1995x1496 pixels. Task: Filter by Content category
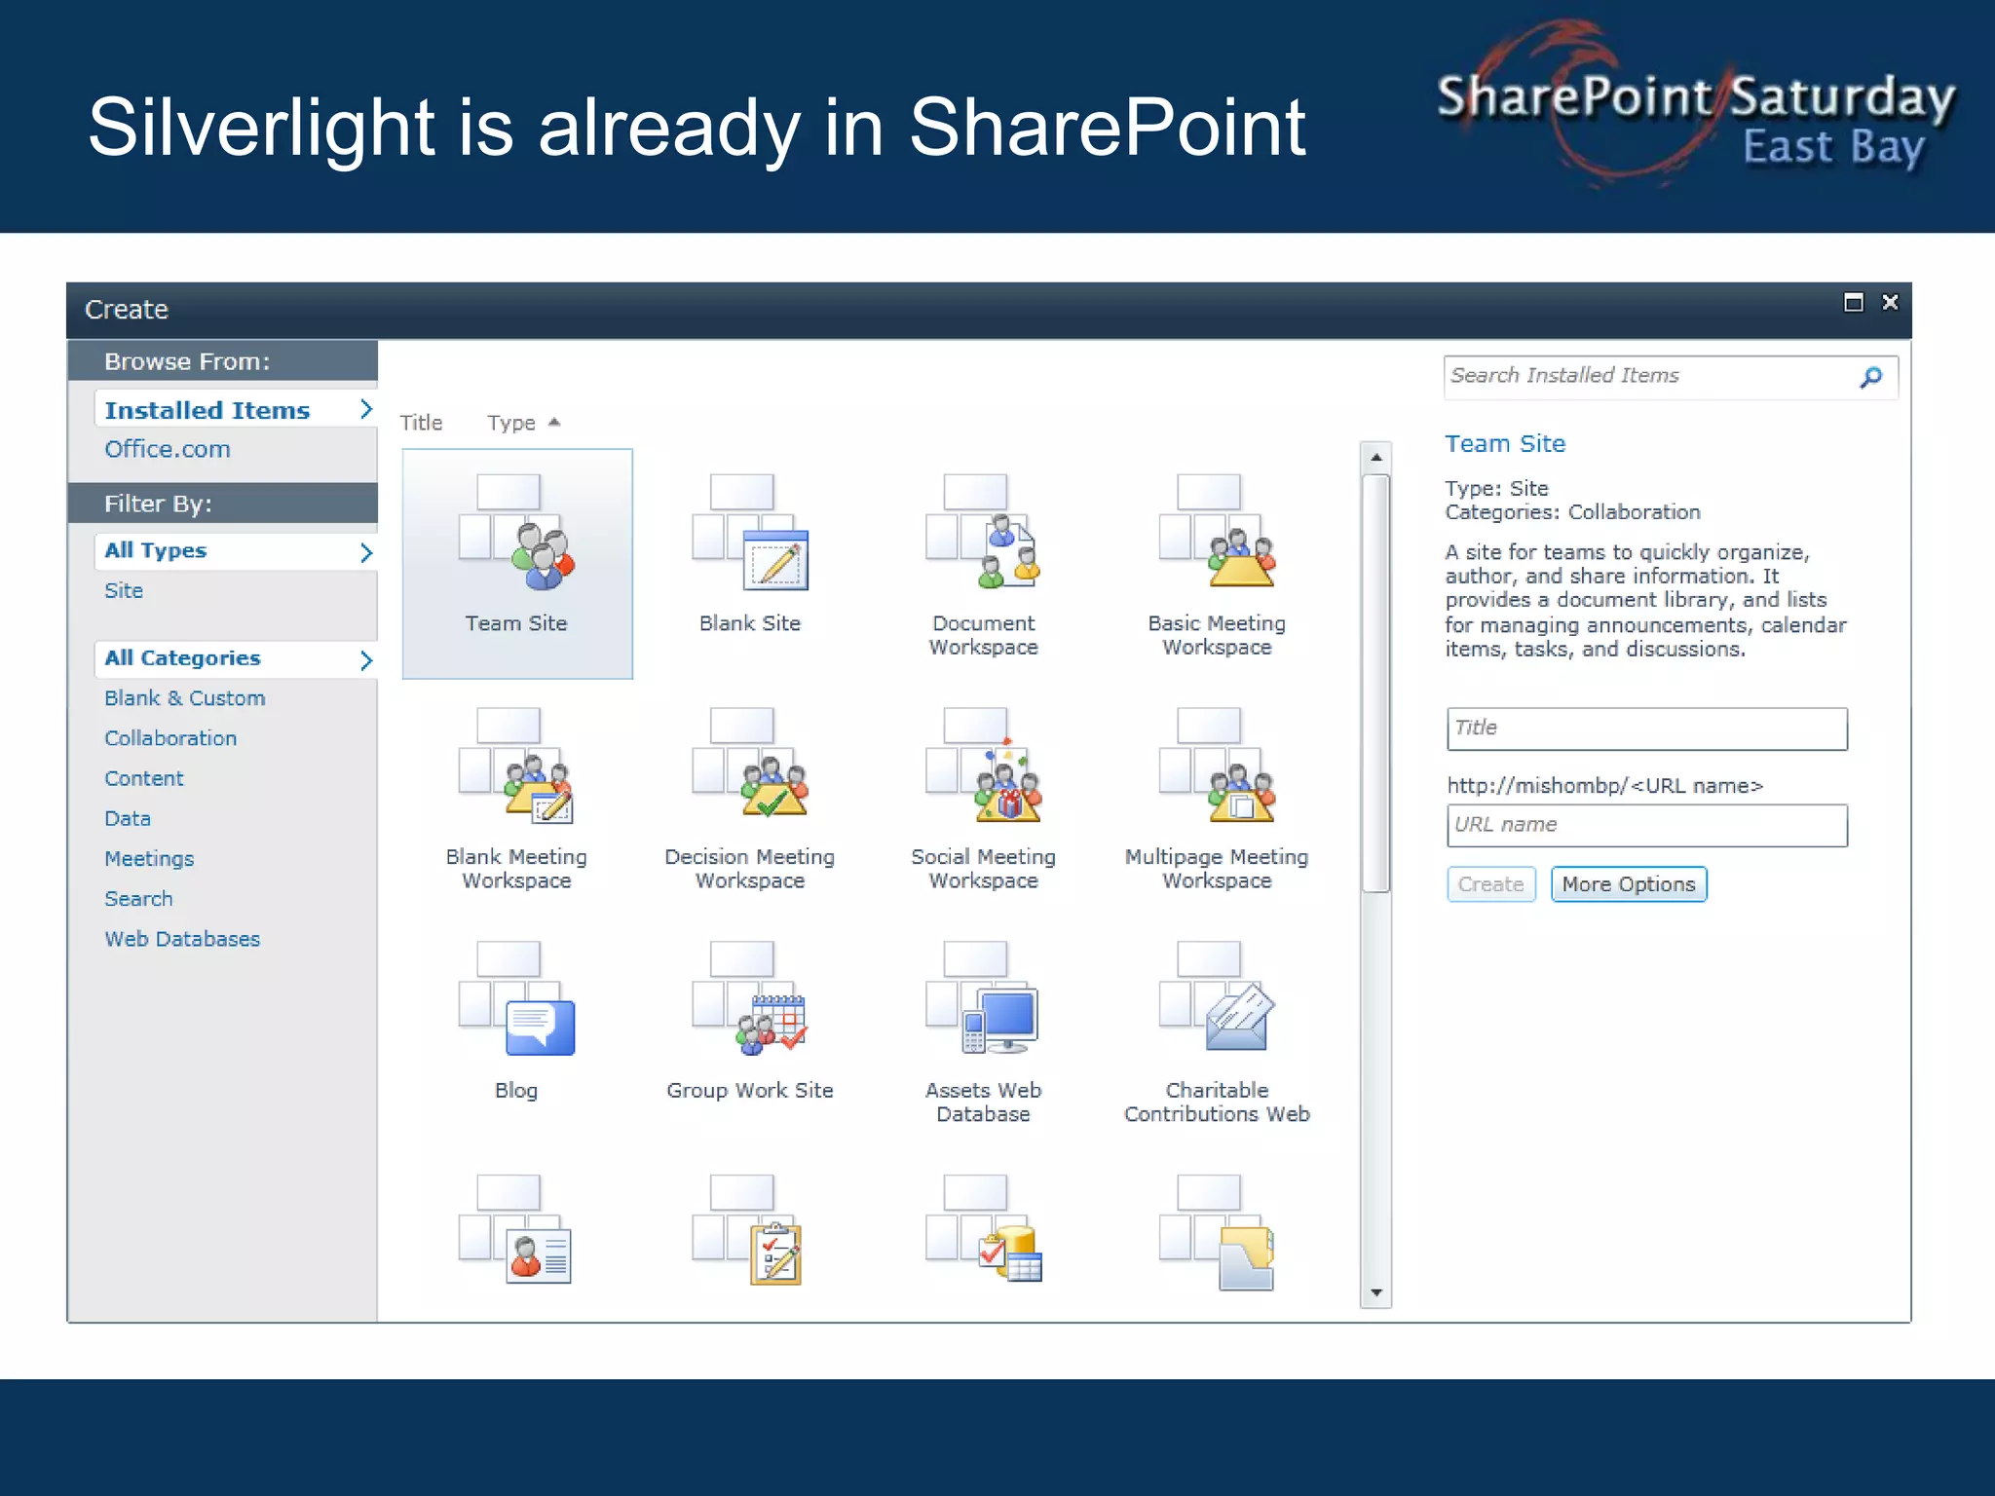pyautogui.click(x=144, y=778)
